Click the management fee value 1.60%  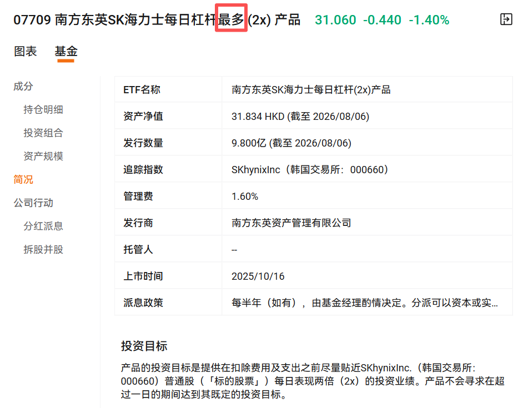(245, 197)
